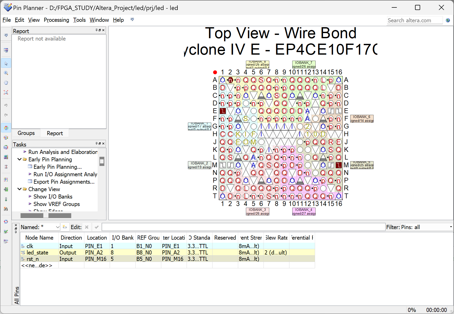
Task: Float the Report panel
Action: pos(100,30)
